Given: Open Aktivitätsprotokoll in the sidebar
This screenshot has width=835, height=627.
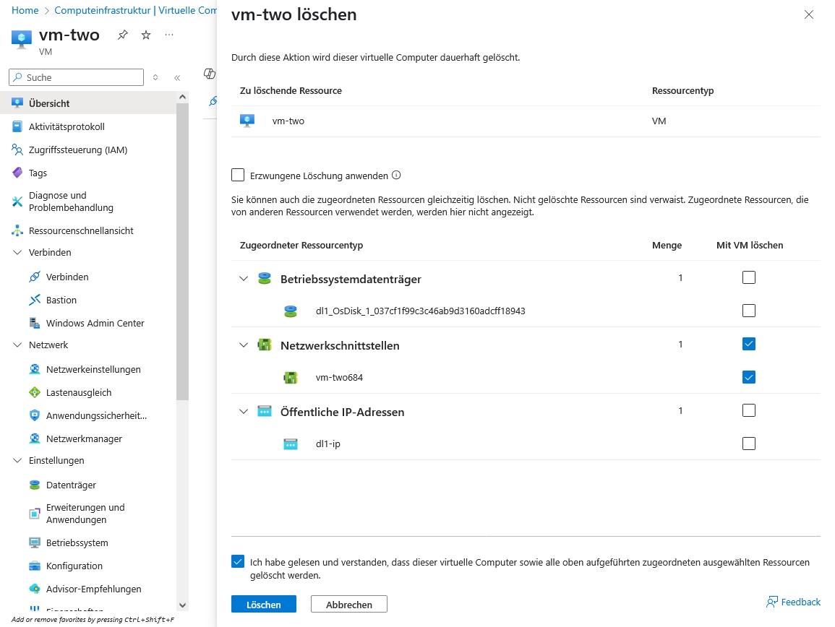Looking at the screenshot, I should pyautogui.click(x=67, y=126).
